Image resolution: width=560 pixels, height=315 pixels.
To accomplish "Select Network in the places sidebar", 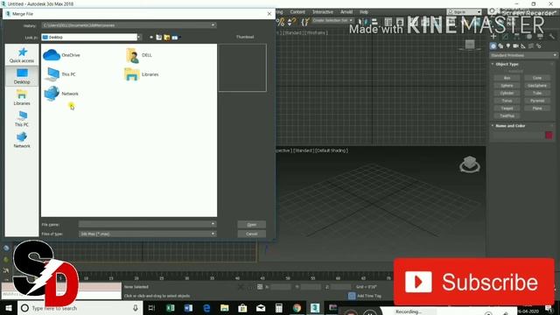I will [x=22, y=140].
